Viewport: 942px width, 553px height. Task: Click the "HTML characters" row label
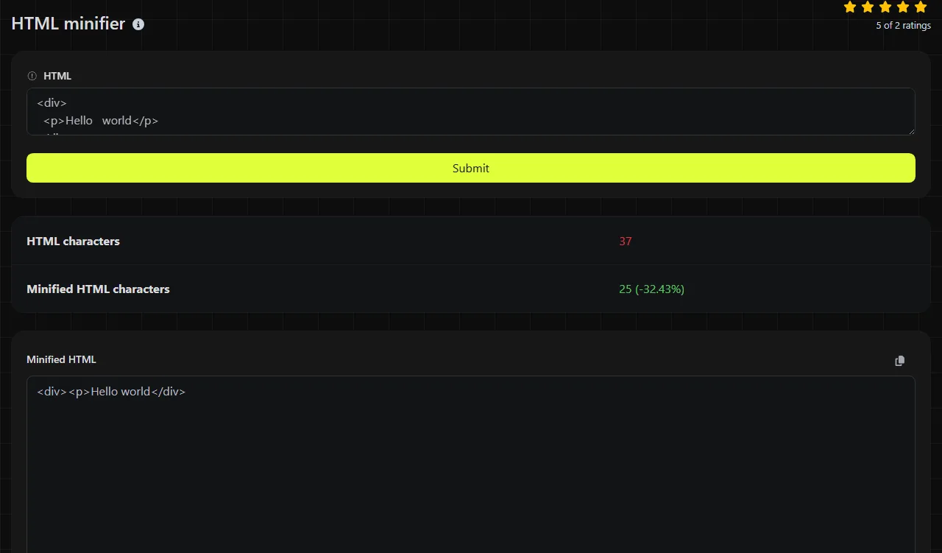coord(73,242)
